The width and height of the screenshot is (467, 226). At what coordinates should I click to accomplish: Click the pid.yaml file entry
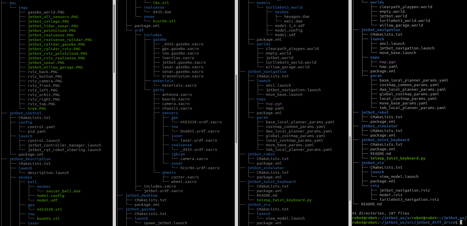[37, 131]
